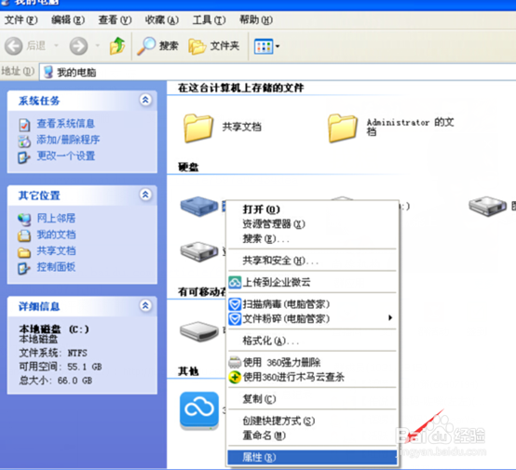Click the Back arrow button

tap(13, 46)
